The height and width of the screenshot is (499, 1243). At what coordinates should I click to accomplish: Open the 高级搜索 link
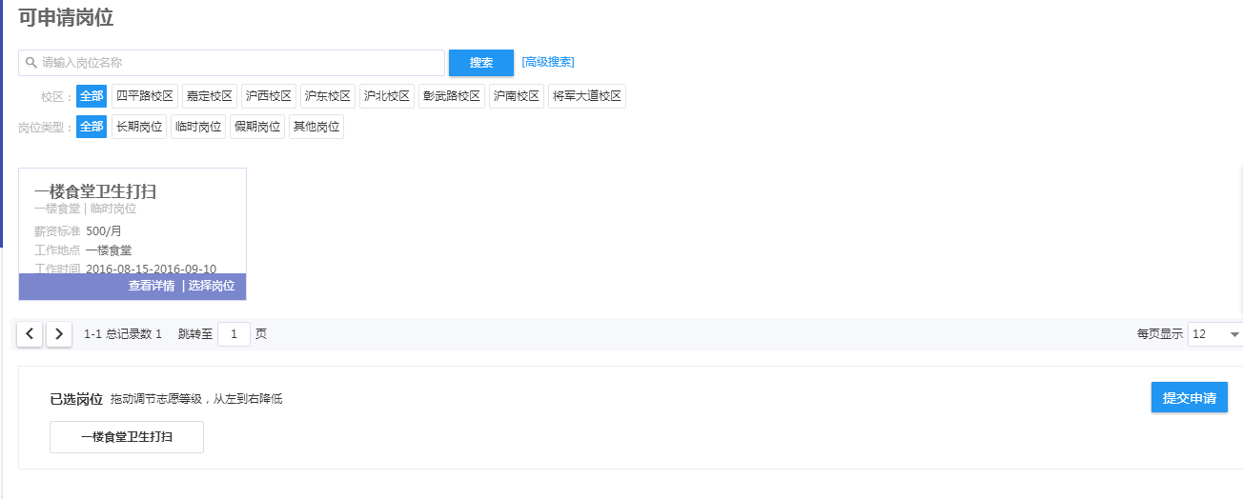[548, 62]
